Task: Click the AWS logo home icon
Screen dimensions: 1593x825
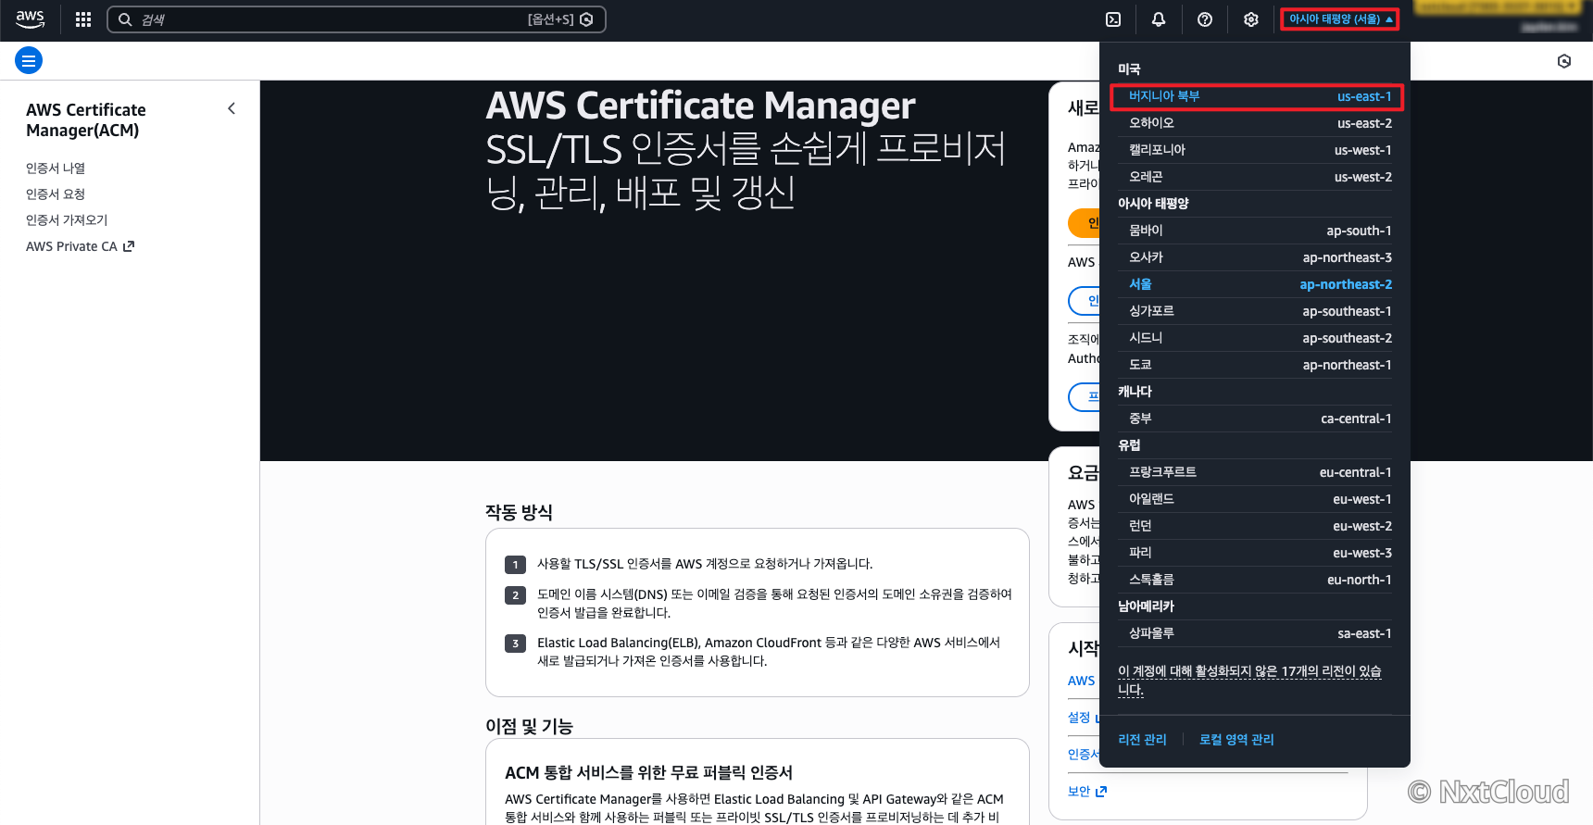Action: (30, 19)
